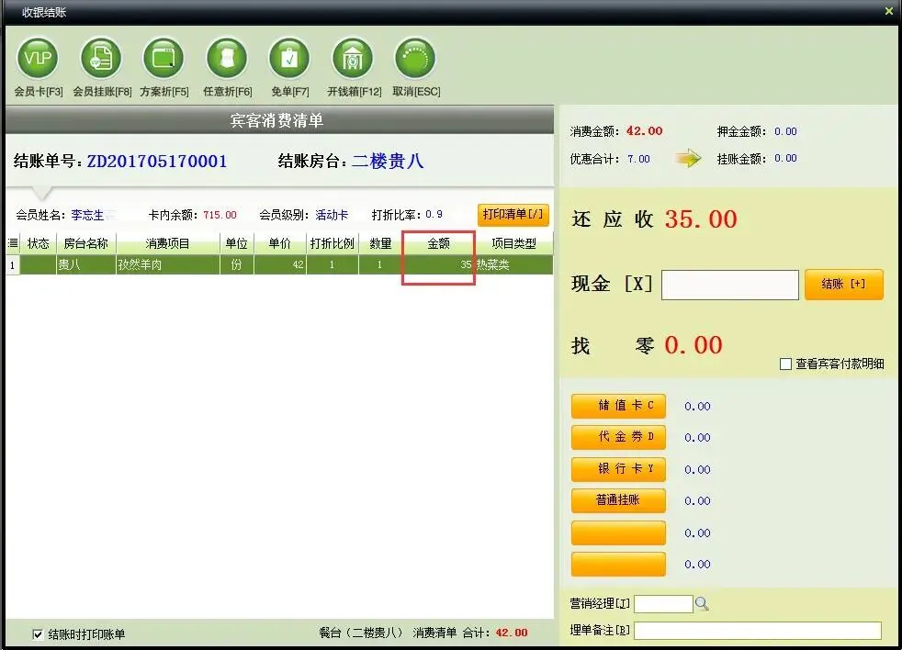Image resolution: width=902 pixels, height=650 pixels.
Task: Open the VIP member card icon
Action: click(x=38, y=58)
